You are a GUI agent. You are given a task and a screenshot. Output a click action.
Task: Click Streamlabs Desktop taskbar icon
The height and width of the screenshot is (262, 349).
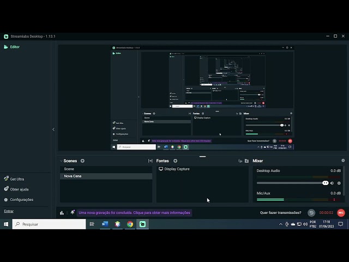[x=142, y=224]
